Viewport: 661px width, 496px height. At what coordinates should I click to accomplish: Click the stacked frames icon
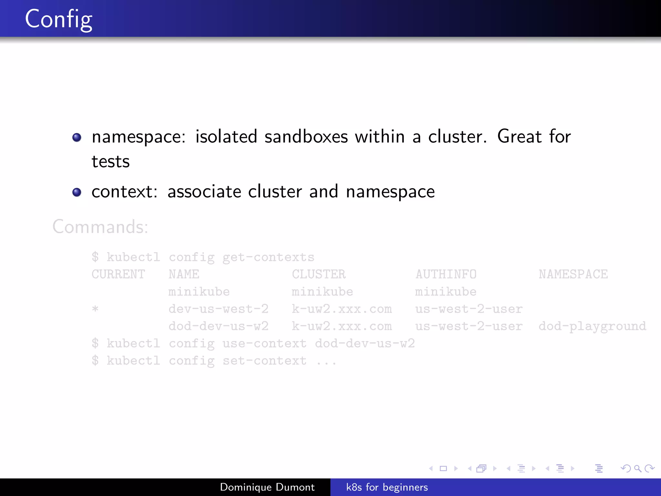click(481, 469)
